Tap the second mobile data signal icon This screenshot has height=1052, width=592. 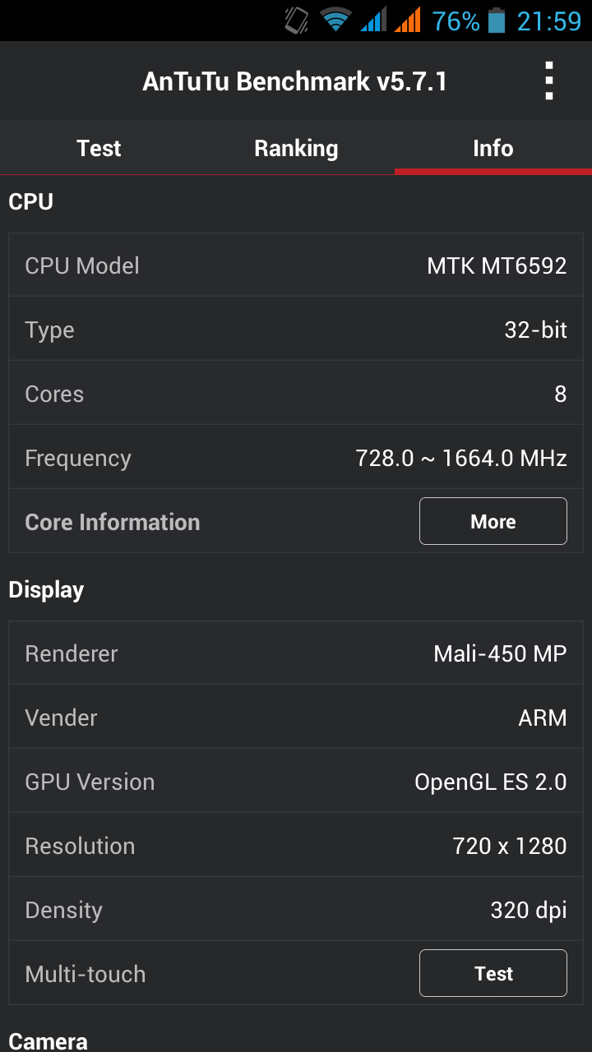[x=409, y=20]
